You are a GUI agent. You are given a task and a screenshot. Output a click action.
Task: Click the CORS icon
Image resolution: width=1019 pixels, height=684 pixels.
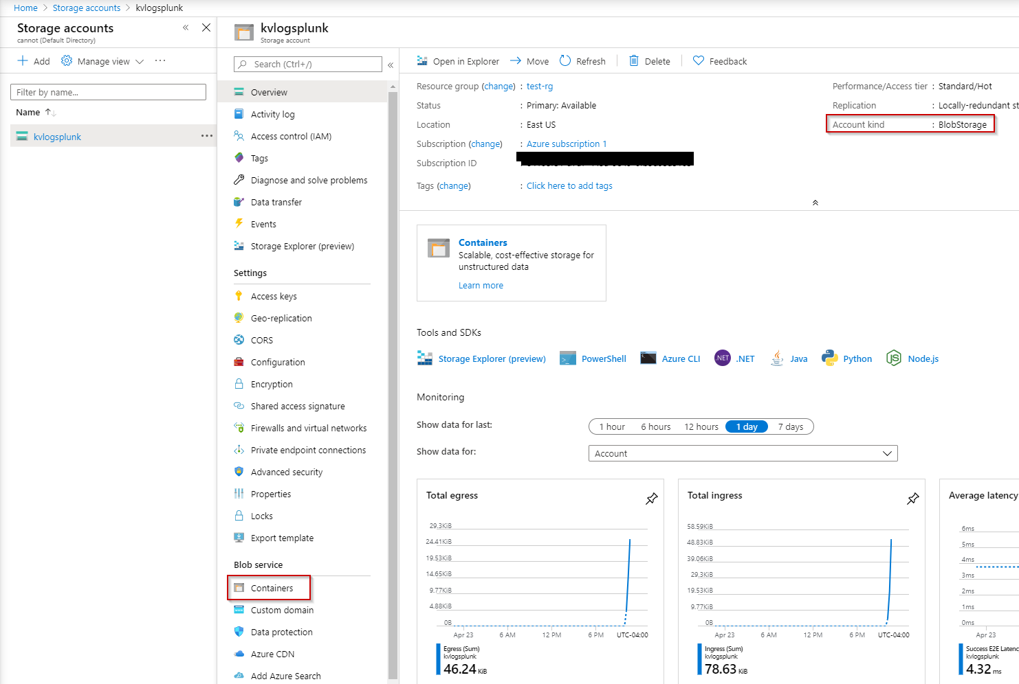239,340
